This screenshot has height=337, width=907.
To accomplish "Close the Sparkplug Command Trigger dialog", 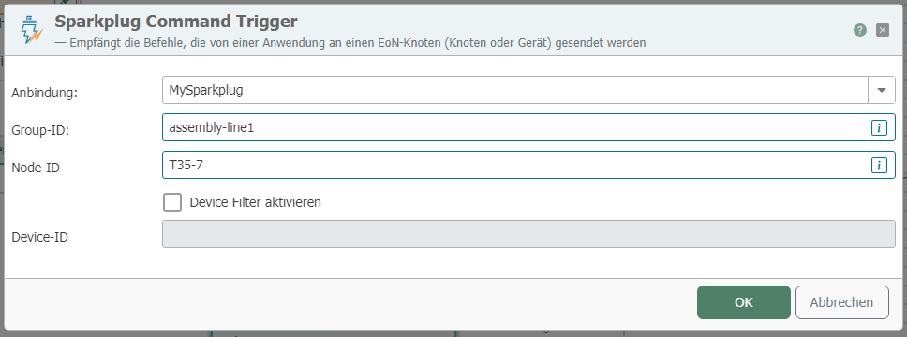I will coord(882,30).
